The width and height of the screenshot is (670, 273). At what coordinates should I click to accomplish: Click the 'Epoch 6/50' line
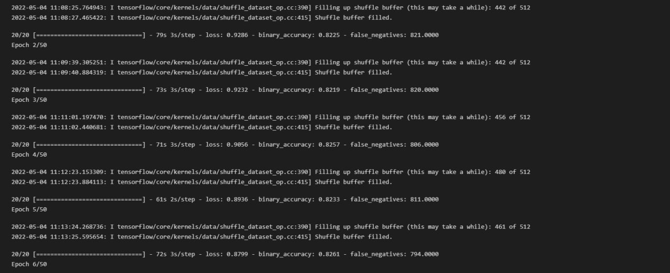(29, 264)
